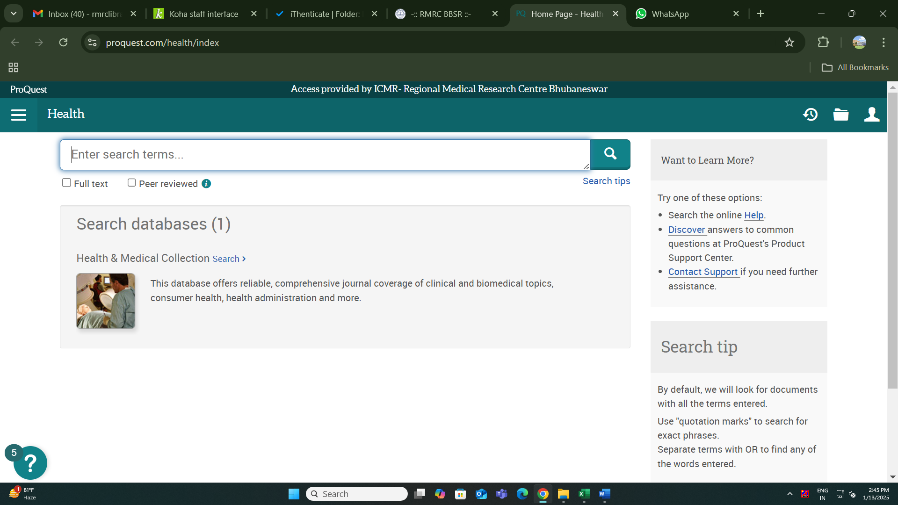Show hidden system tray icons
The image size is (898, 505).
click(x=789, y=494)
